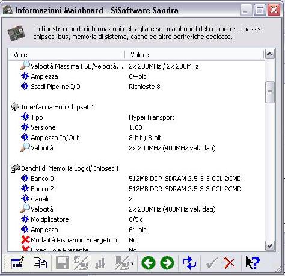The image size is (285, 276).
Task: Click info icon beside Banco 0
Action: click(x=25, y=178)
